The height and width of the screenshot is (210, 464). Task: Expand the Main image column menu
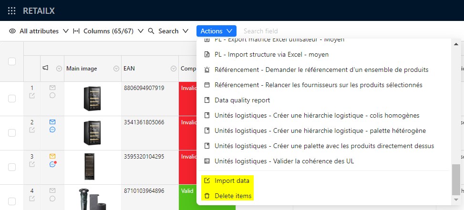click(x=116, y=69)
